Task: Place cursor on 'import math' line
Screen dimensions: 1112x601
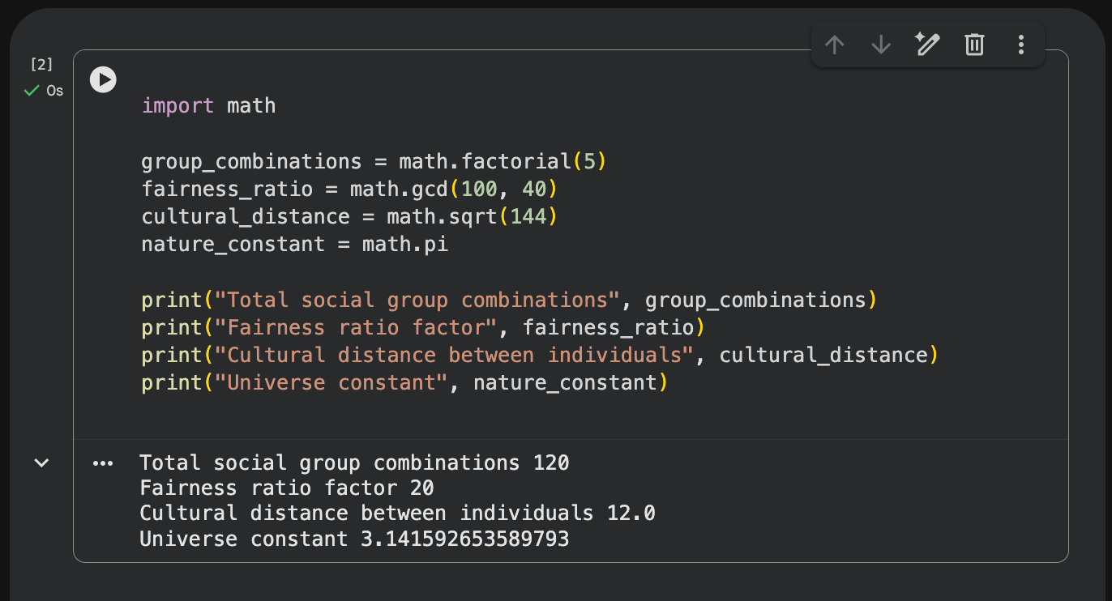Action: (209, 105)
